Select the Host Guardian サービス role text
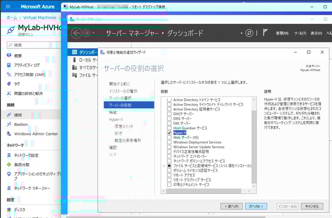 pyautogui.click(x=190, y=128)
